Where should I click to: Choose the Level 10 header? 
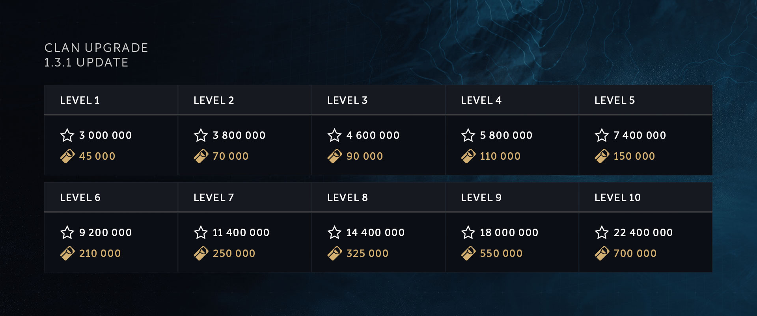point(617,198)
